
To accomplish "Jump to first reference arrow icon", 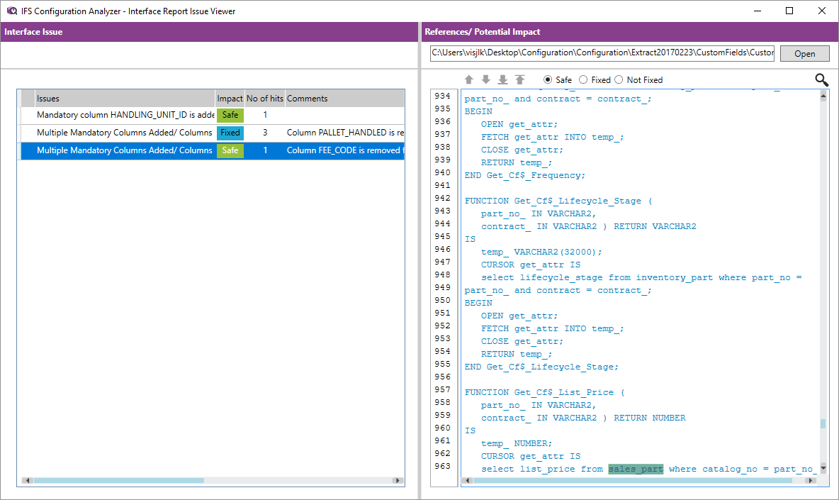I will tap(520, 80).
